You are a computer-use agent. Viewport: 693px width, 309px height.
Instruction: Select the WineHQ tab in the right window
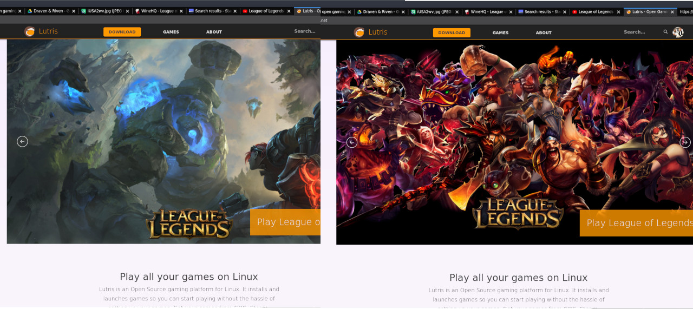click(x=485, y=12)
